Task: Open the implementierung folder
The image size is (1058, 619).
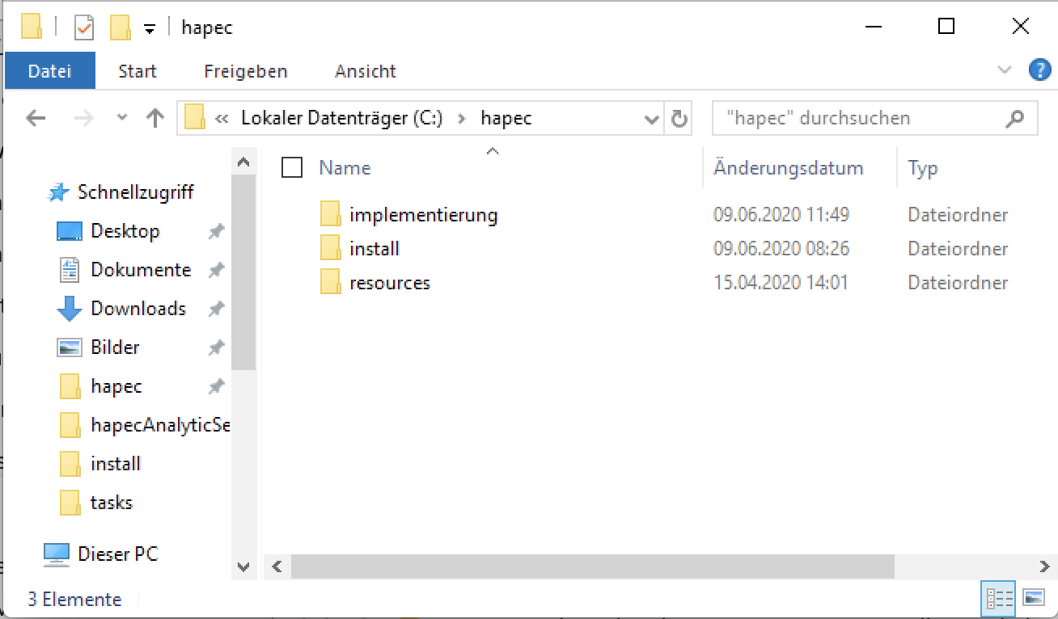Action: coord(423,215)
